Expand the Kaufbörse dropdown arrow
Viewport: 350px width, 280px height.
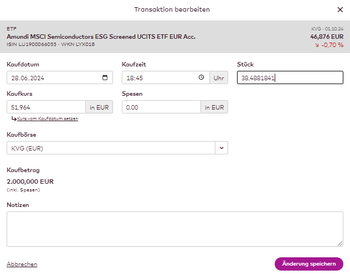click(x=222, y=148)
